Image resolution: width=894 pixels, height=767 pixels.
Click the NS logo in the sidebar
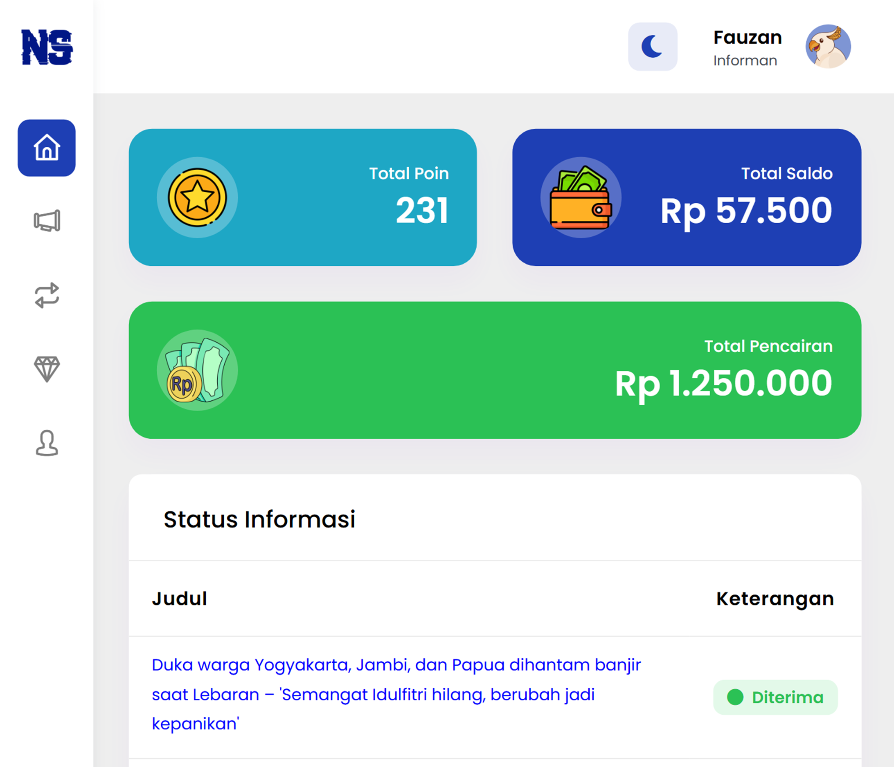(47, 47)
